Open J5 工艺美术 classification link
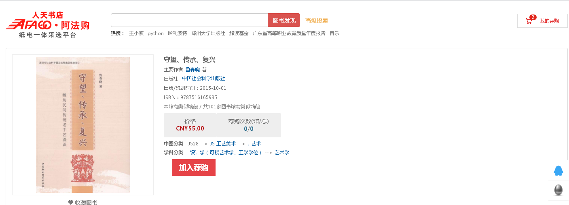 click(x=223, y=143)
